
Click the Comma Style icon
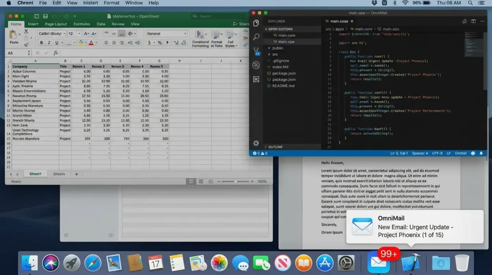click(x=167, y=43)
